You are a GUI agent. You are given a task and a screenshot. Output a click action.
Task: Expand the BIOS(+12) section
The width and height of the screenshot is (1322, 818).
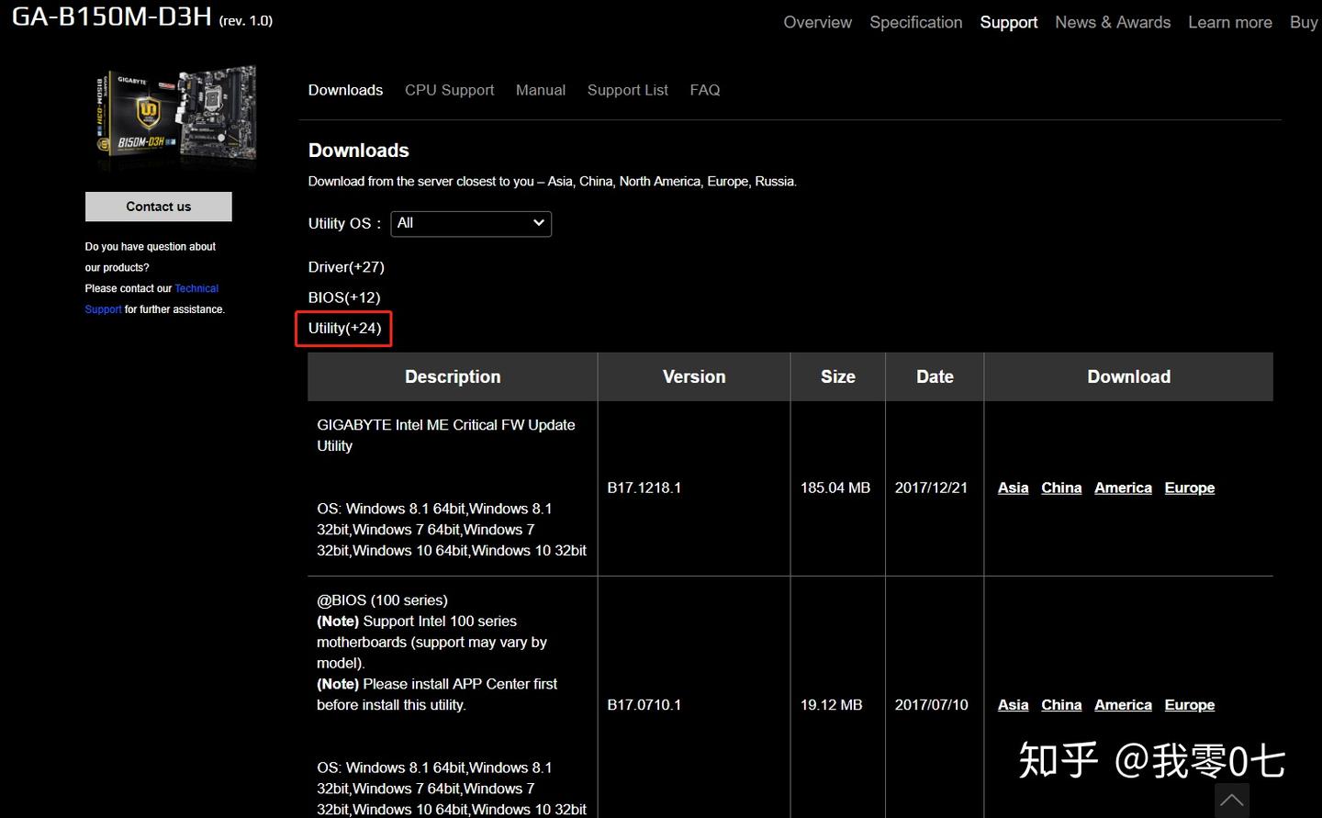point(344,297)
